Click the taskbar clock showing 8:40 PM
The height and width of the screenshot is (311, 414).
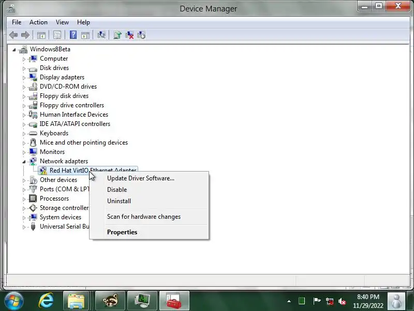pos(368,301)
